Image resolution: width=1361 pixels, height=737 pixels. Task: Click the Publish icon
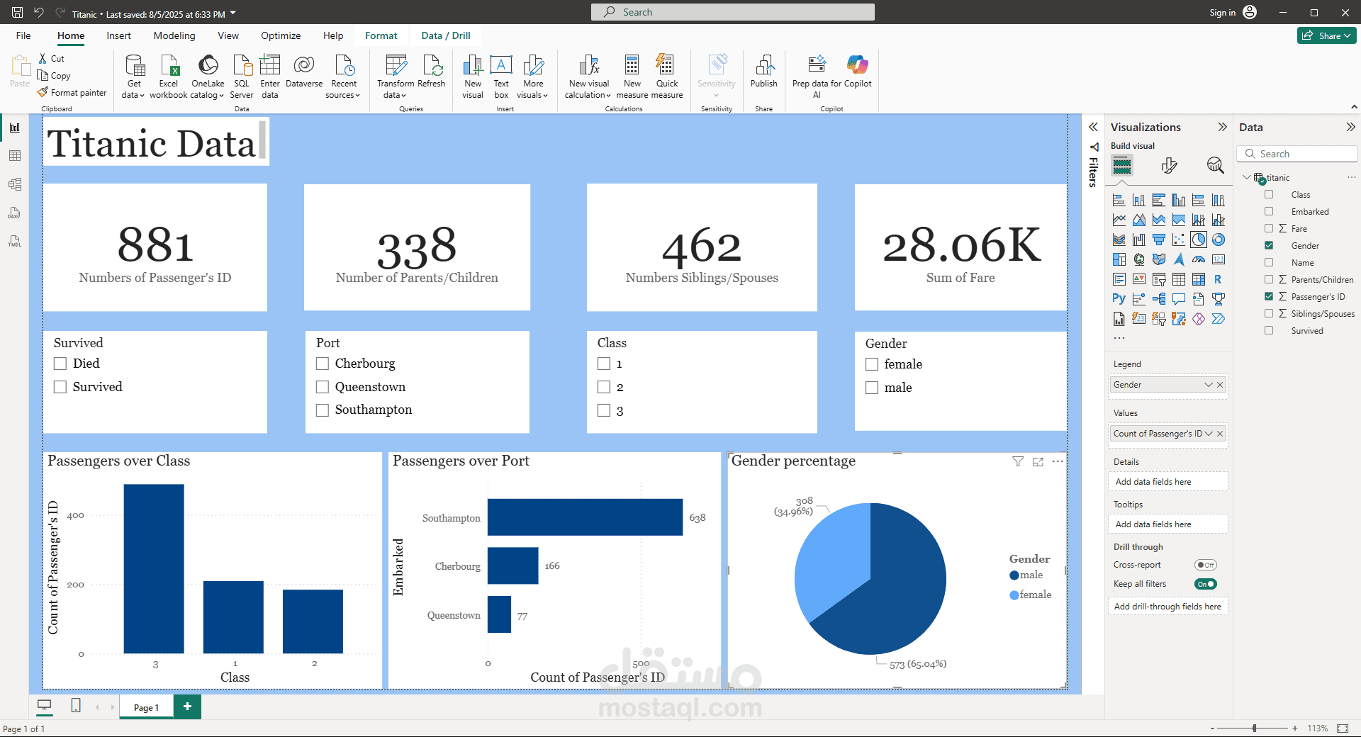pyautogui.click(x=763, y=67)
